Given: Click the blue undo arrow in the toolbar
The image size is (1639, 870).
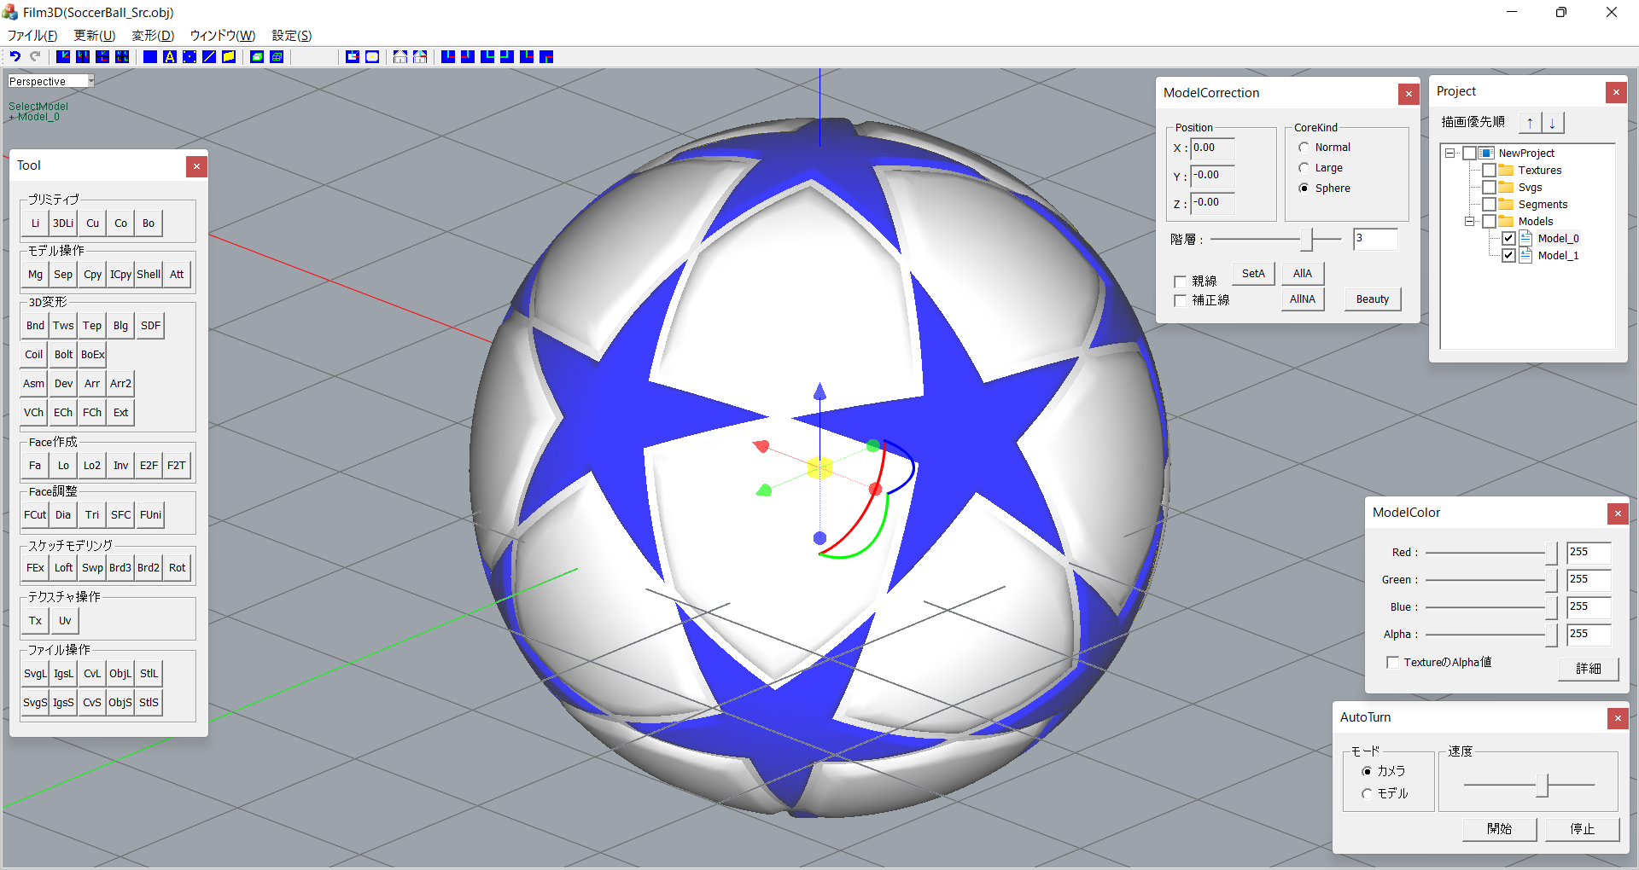Looking at the screenshot, I should coord(15,56).
